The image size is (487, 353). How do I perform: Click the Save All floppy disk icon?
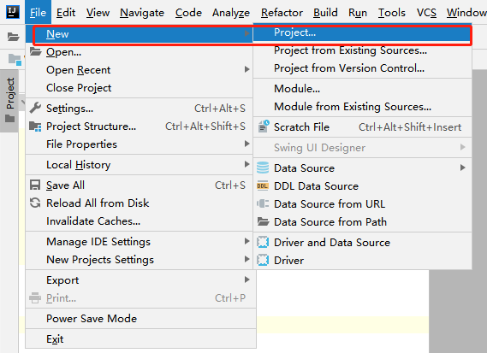pyautogui.click(x=35, y=185)
